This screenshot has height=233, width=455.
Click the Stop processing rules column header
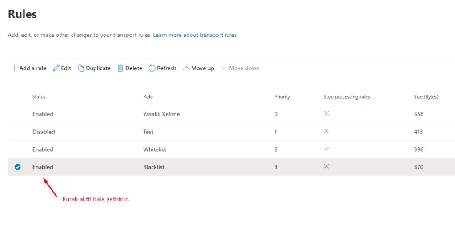point(347,97)
